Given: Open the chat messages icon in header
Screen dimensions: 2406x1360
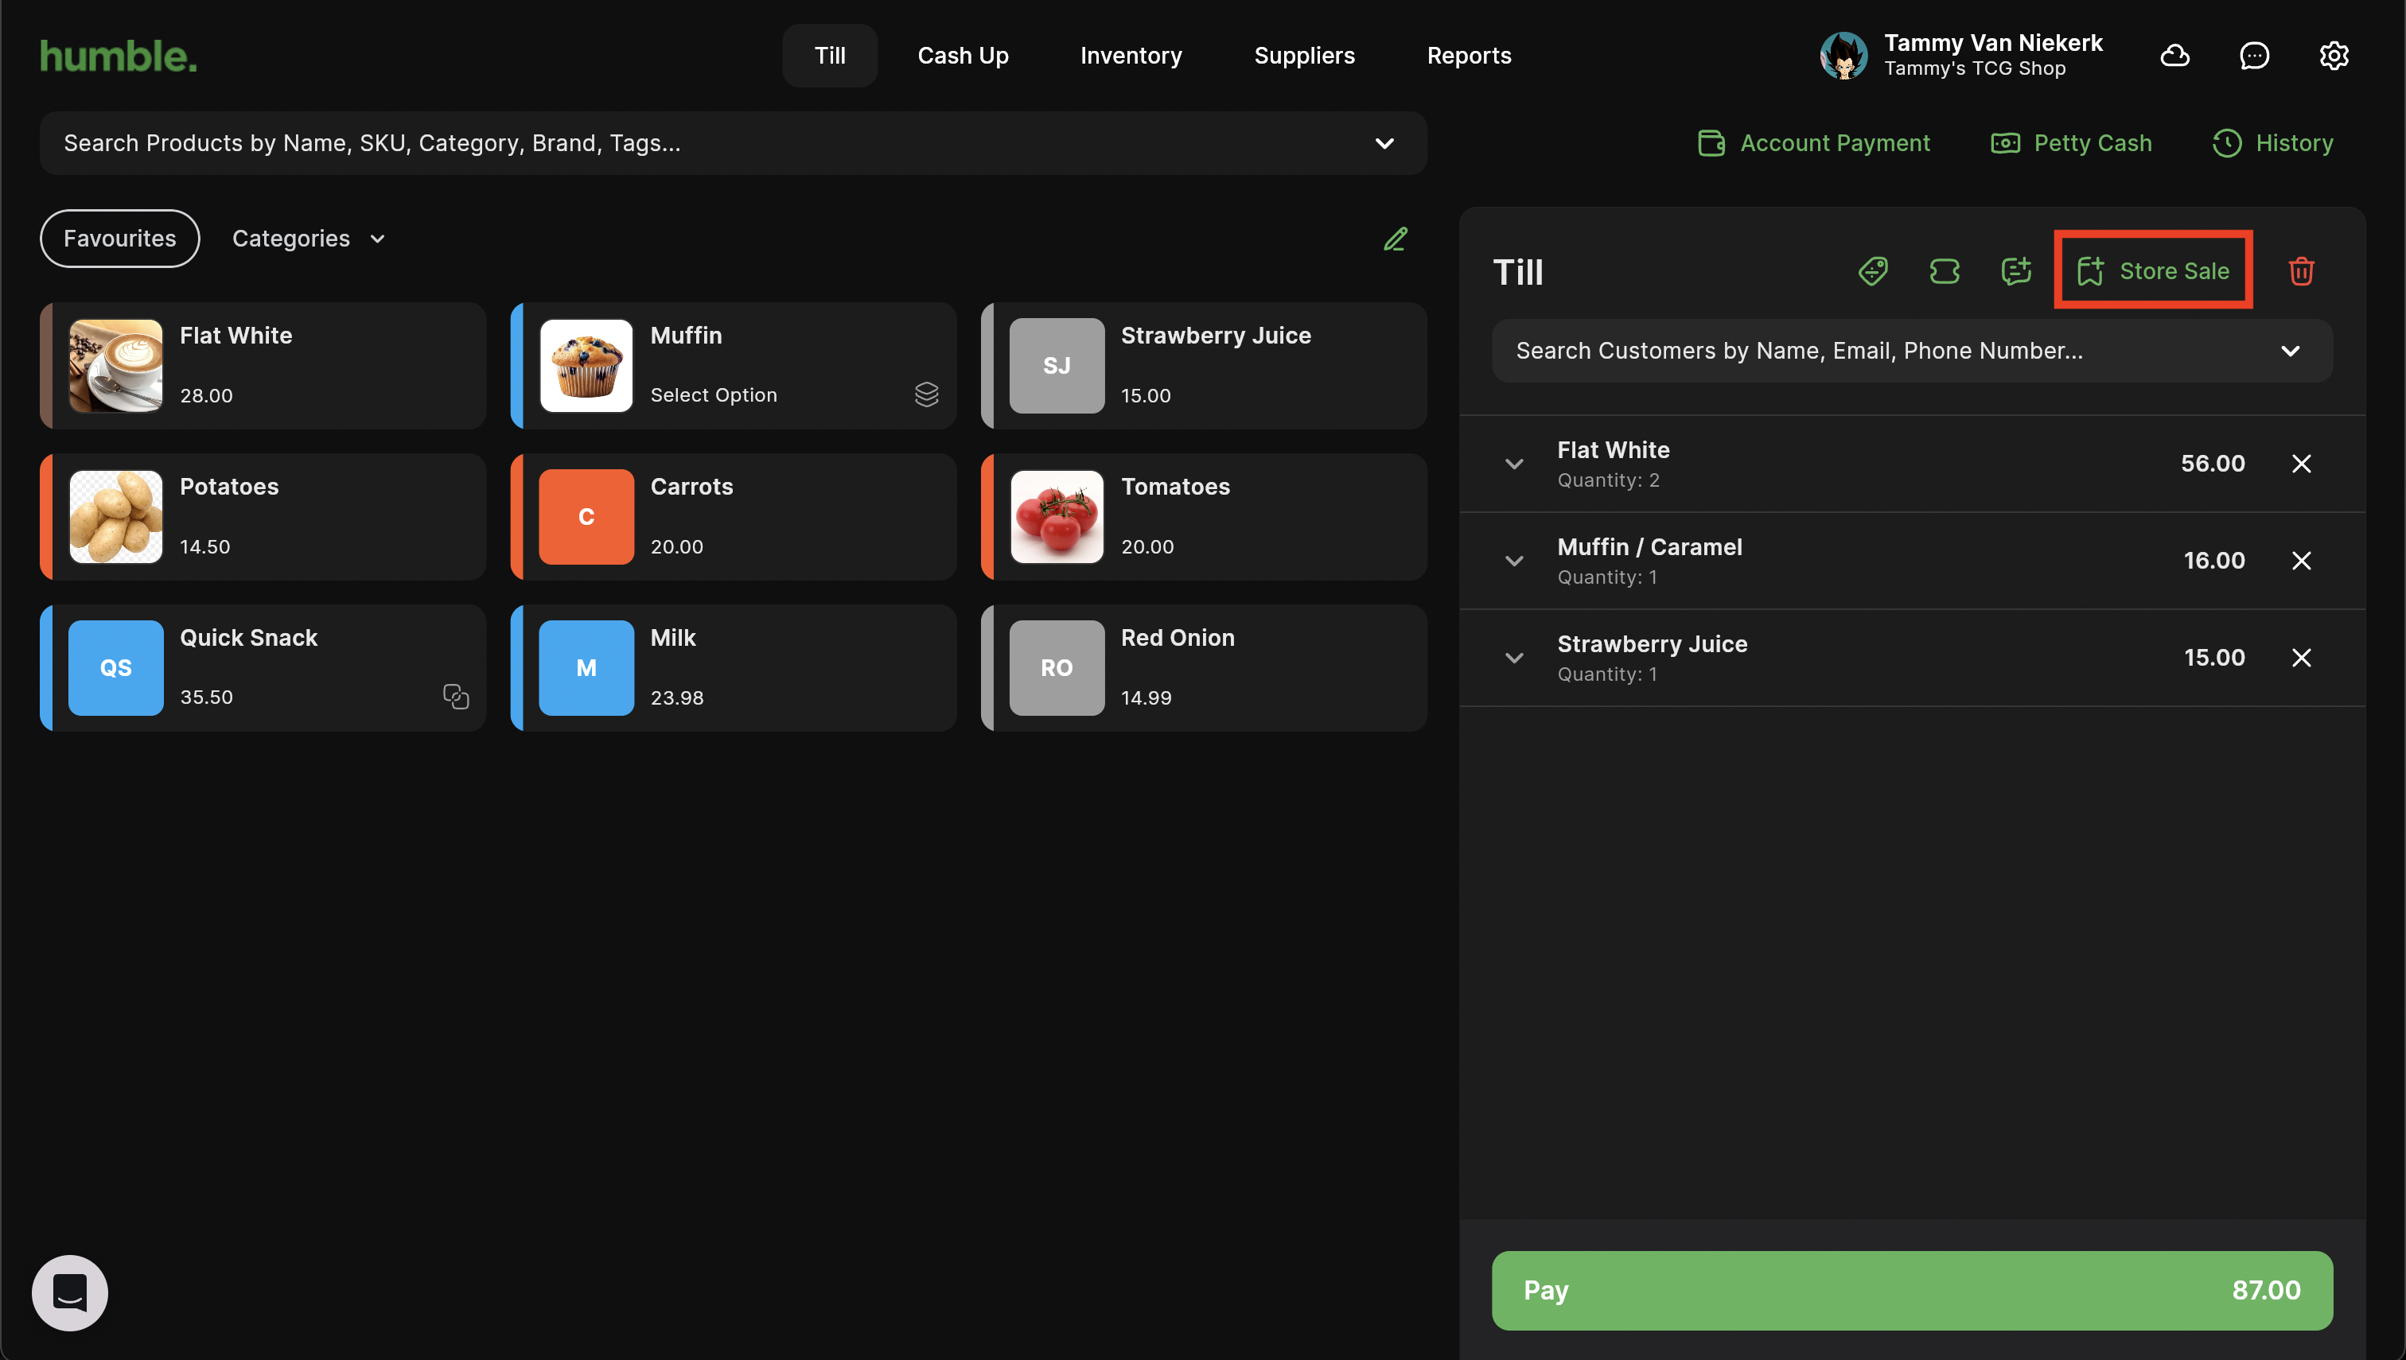Looking at the screenshot, I should pos(2254,56).
